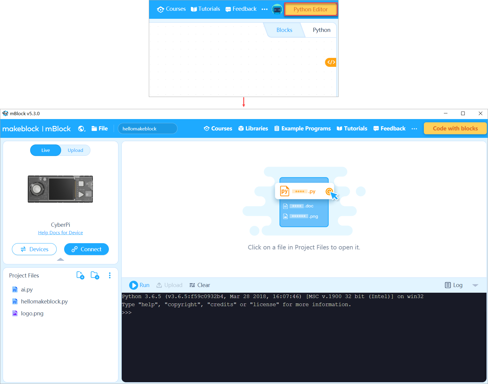Click the orange code toggle icon

(331, 62)
